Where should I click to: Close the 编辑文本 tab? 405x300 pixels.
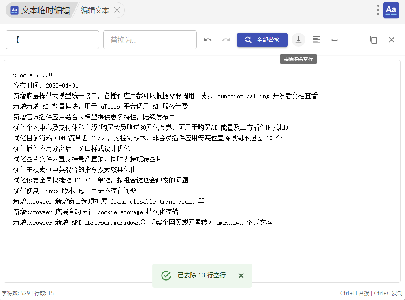click(x=117, y=11)
